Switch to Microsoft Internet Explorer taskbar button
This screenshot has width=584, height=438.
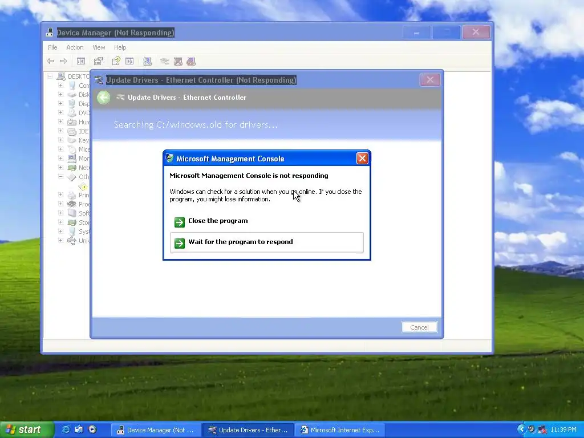click(x=340, y=430)
